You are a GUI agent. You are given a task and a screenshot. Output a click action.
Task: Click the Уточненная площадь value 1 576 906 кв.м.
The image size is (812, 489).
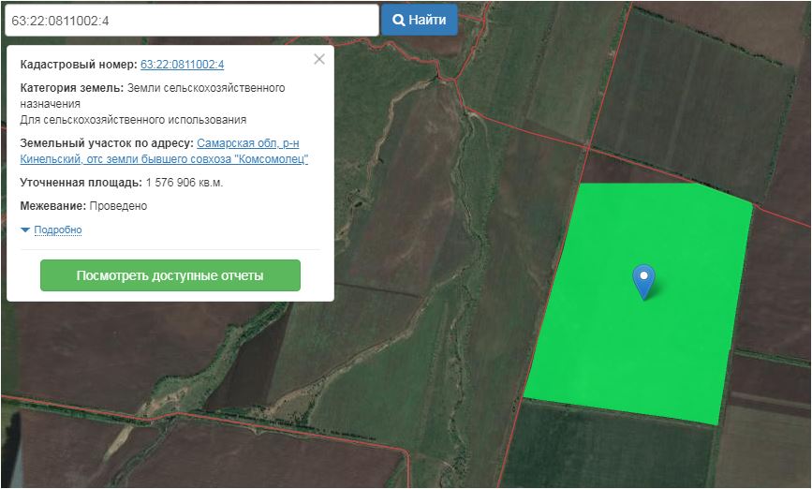(x=185, y=183)
